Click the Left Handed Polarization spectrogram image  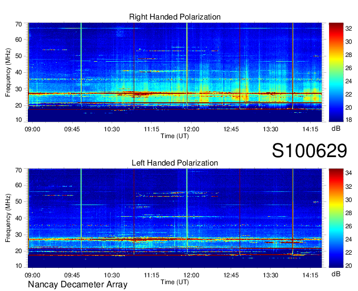point(175,218)
